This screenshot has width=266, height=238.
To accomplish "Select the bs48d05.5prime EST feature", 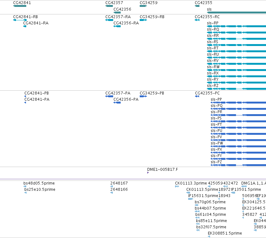I will [x=25, y=187].
